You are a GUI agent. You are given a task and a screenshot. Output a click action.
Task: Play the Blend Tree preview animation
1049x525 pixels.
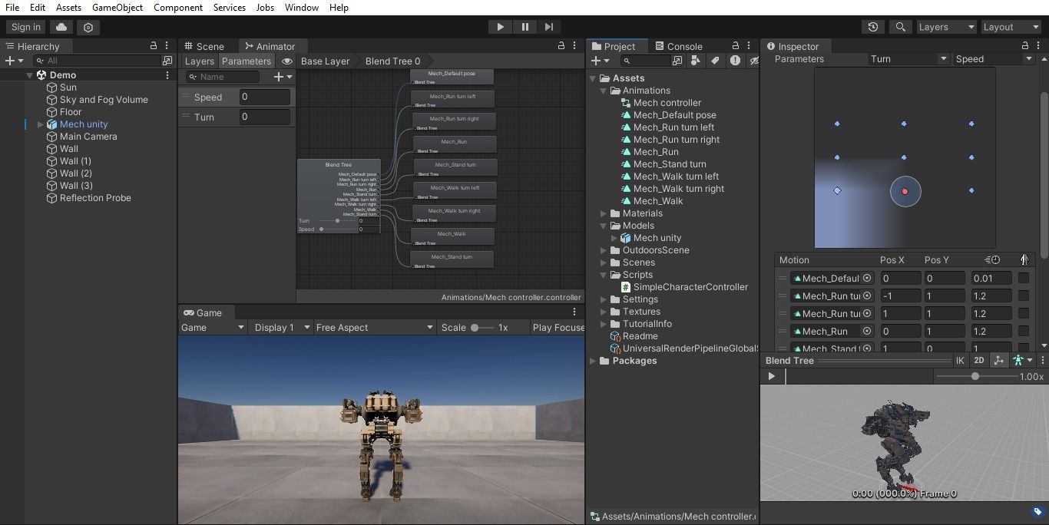pos(772,376)
